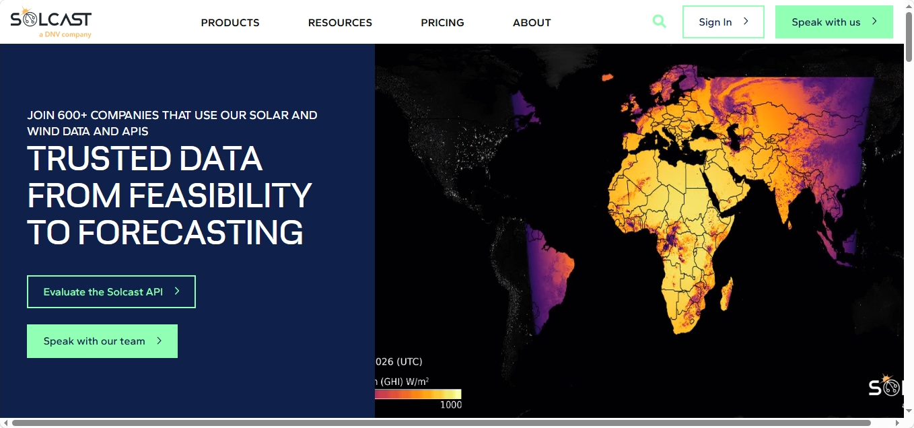
Task: Click the 1000 legend scale value
Action: click(451, 405)
